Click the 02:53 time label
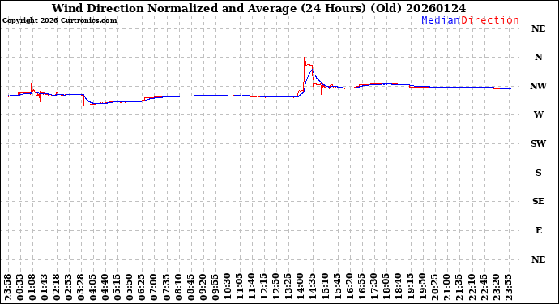Screen dimensions: 559x304 69,288
